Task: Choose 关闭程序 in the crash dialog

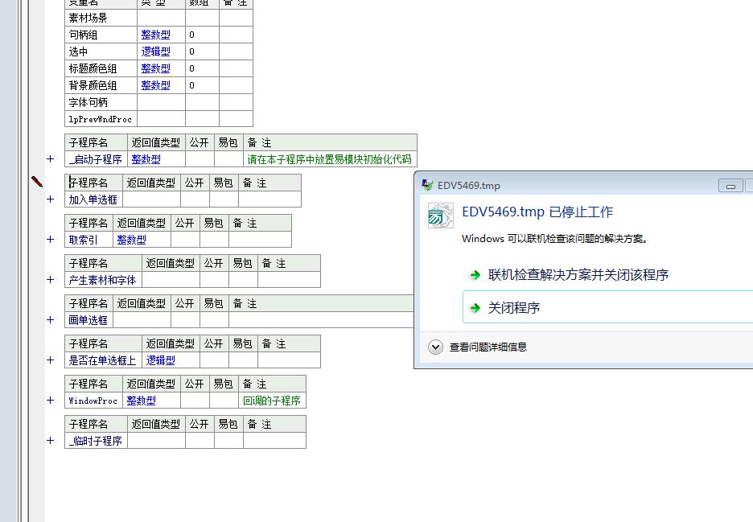Action: click(514, 308)
